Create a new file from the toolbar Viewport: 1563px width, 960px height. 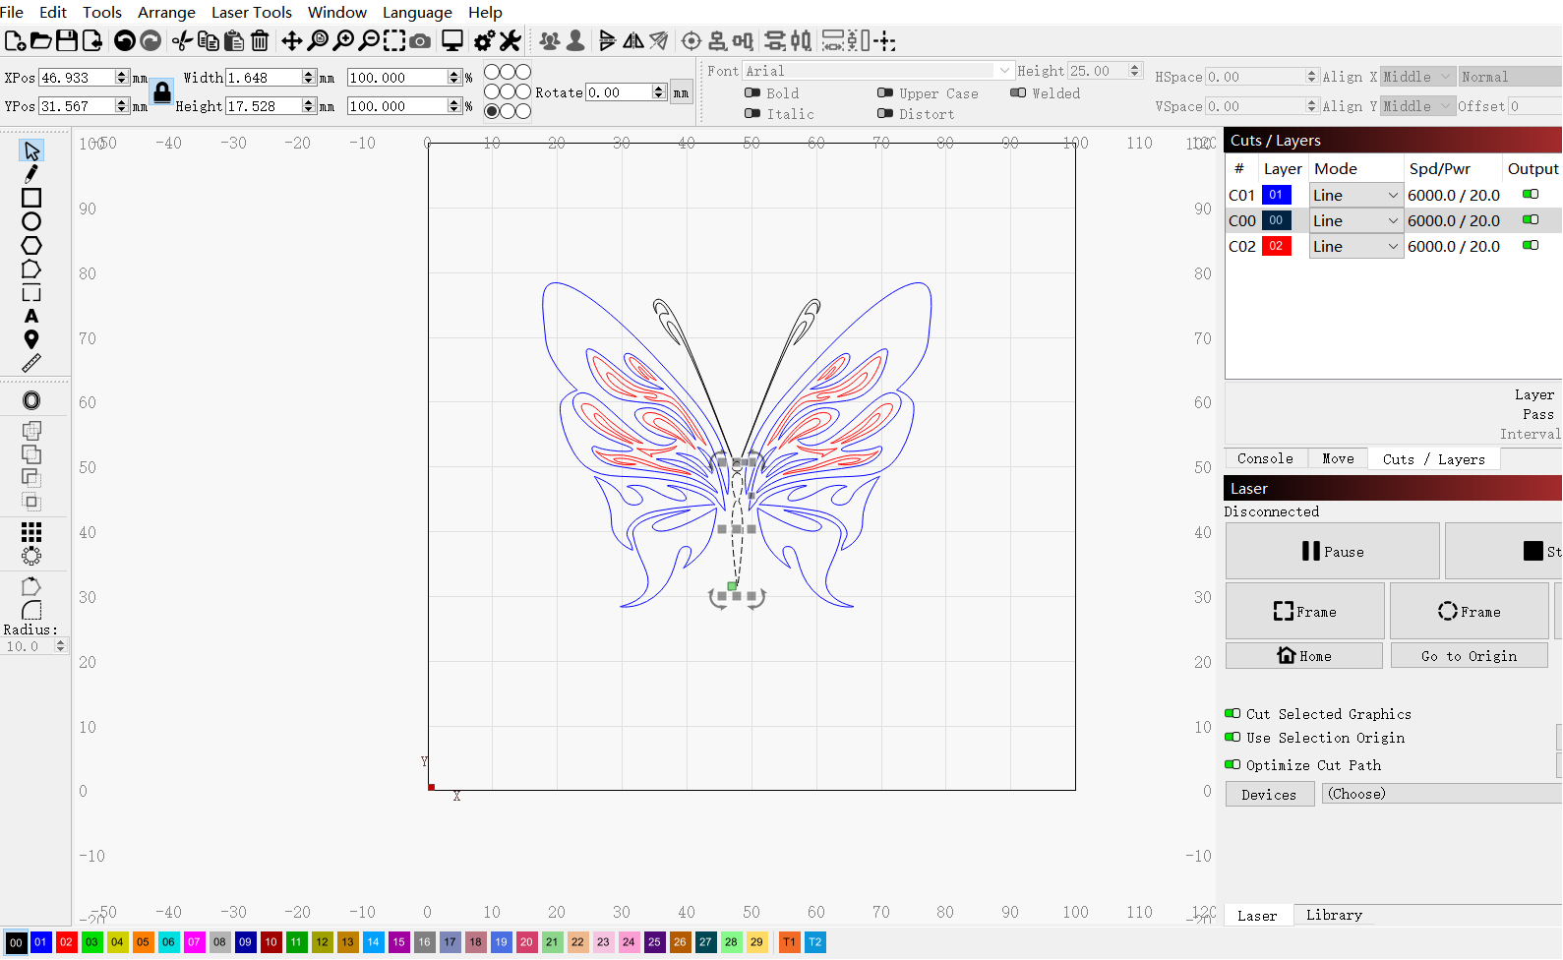click(15, 41)
